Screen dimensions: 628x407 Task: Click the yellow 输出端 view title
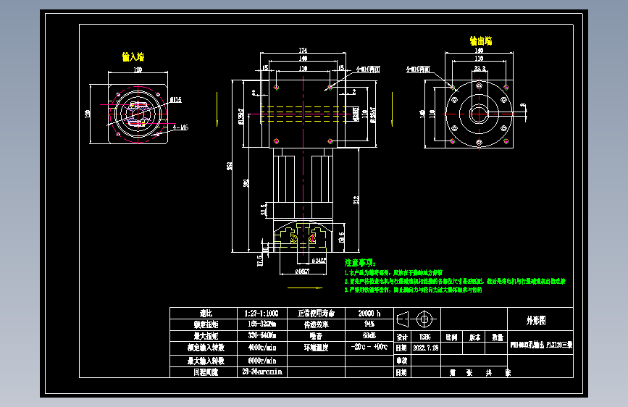click(x=481, y=41)
